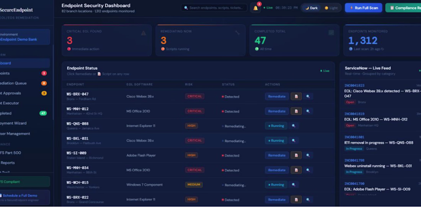The image size is (421, 207).
Task: Remediate endpoint WS-SI-009
Action: (x=277, y=155)
